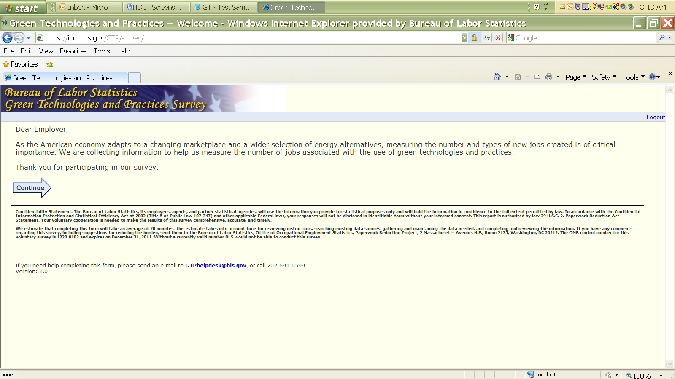The height and width of the screenshot is (379, 675).
Task: Click the Stop loading X icon
Action: click(498, 38)
